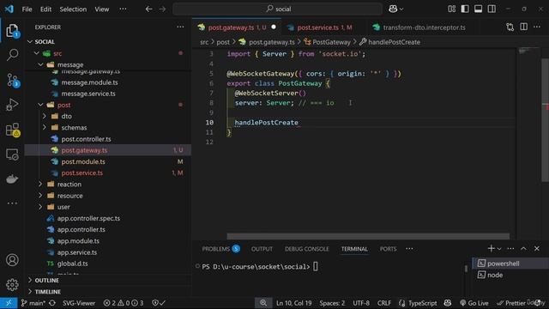Open the Accounts menu

pyautogui.click(x=12, y=260)
